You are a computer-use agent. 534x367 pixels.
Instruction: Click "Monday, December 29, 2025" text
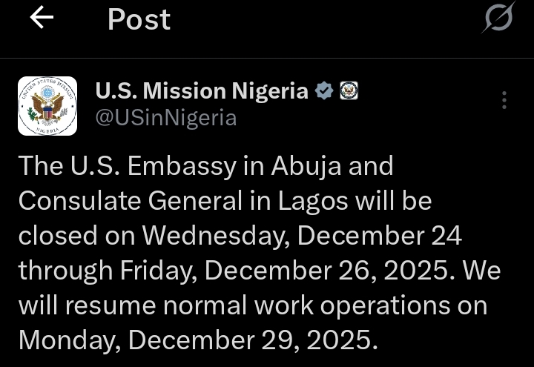(x=197, y=340)
